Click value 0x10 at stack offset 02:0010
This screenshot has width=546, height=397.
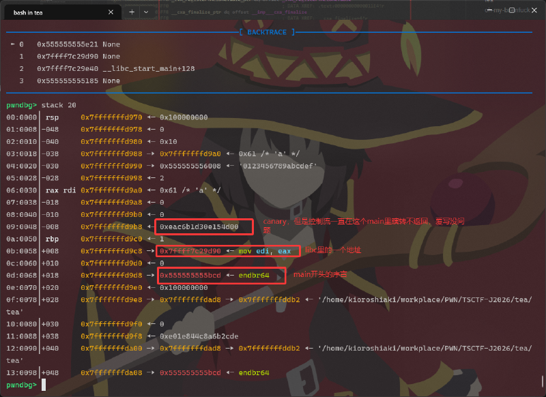(168, 142)
